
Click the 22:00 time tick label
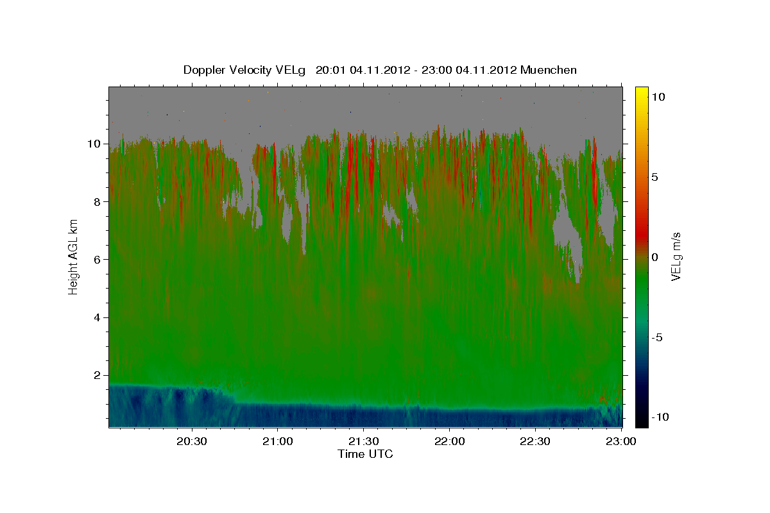point(449,441)
